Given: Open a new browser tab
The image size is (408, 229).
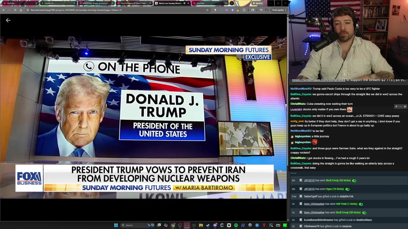Looking at the screenshot, I should (232, 3).
